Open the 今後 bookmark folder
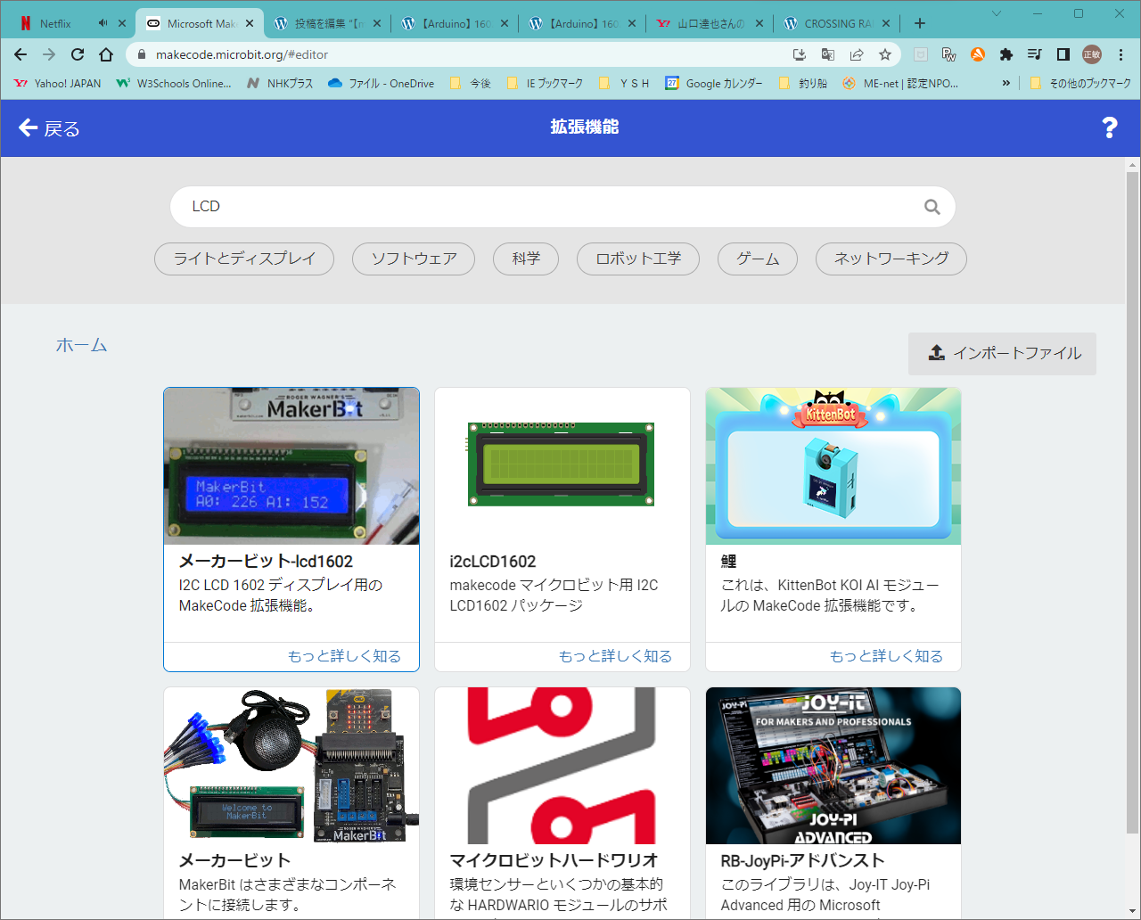The image size is (1141, 920). 471,83
